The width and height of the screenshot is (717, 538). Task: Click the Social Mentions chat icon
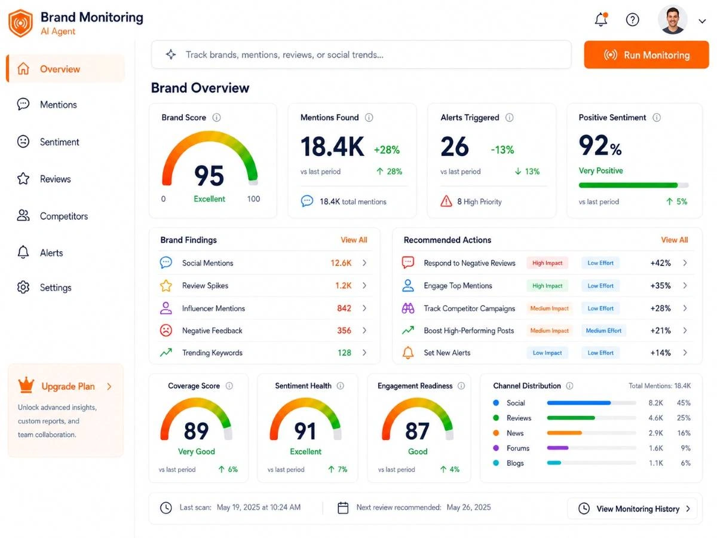pos(166,262)
